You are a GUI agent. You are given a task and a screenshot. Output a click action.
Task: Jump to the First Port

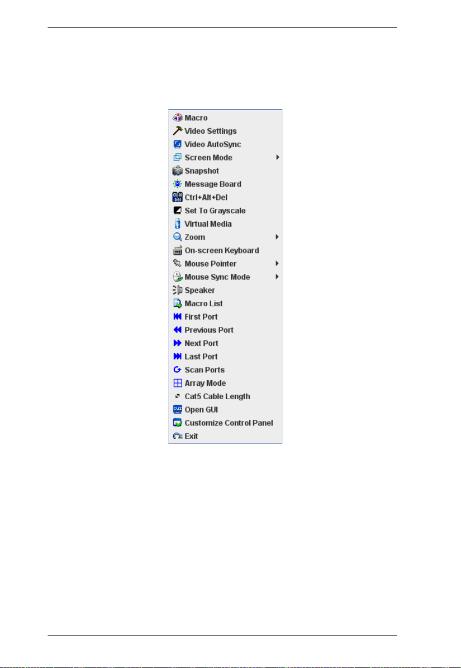(225, 316)
